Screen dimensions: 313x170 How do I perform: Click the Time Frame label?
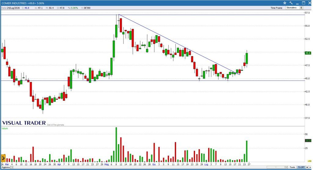pyautogui.click(x=276, y=8)
